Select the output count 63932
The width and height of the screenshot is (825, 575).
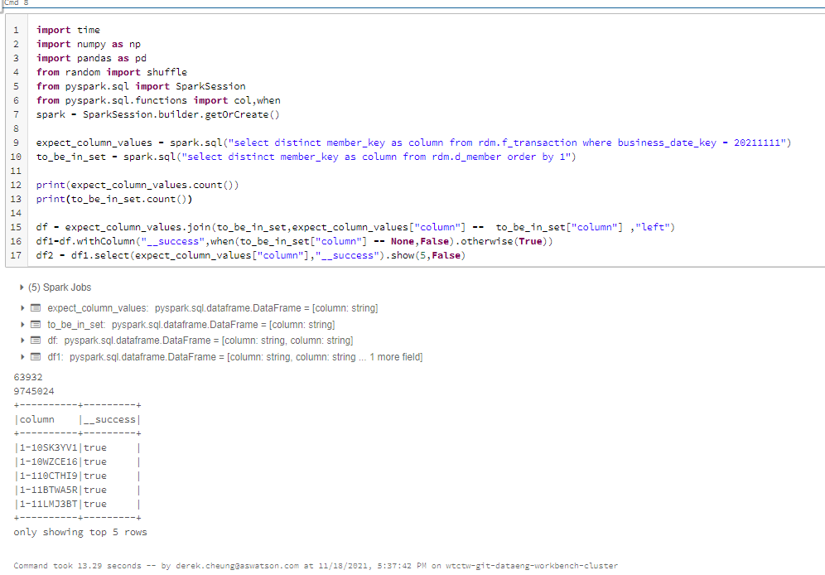(27, 377)
